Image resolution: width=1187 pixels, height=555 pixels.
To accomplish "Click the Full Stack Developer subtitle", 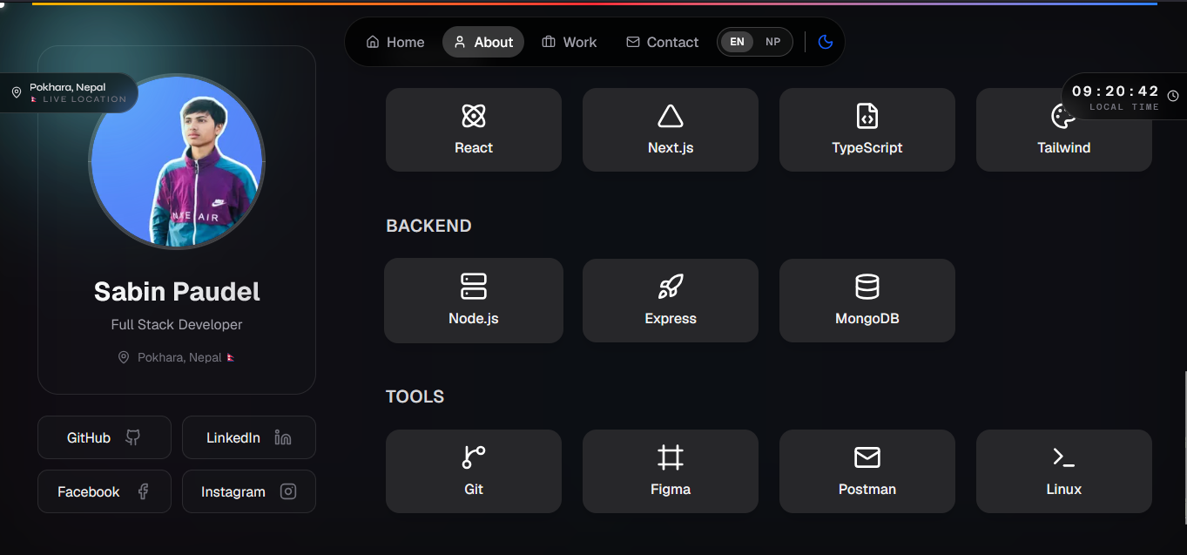I will coord(177,324).
